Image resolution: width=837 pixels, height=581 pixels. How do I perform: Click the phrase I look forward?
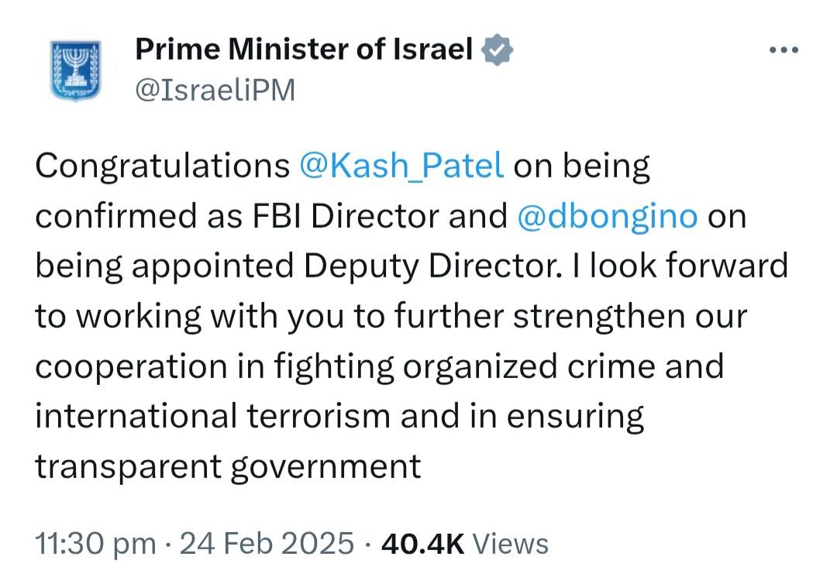[x=680, y=266]
